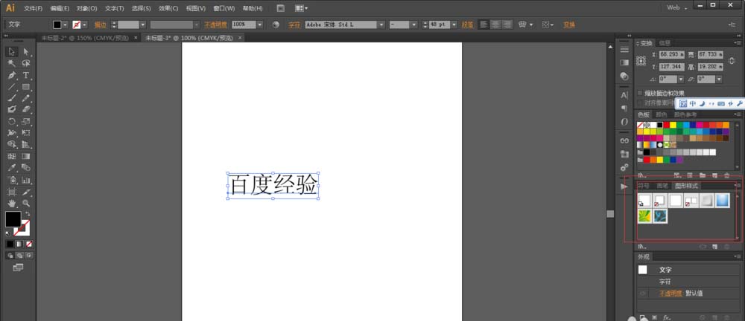Select the Gradient tool
Image resolution: width=745 pixels, height=321 pixels.
(x=25, y=156)
